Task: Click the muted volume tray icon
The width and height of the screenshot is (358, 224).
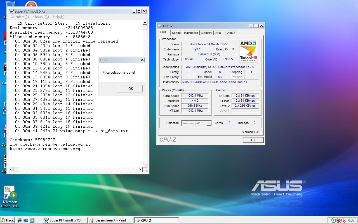Action: (x=343, y=221)
